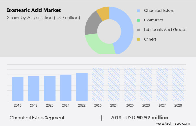Select the green segment of the donut chart
Viewport: 196px width, 126px height.
tap(98, 46)
